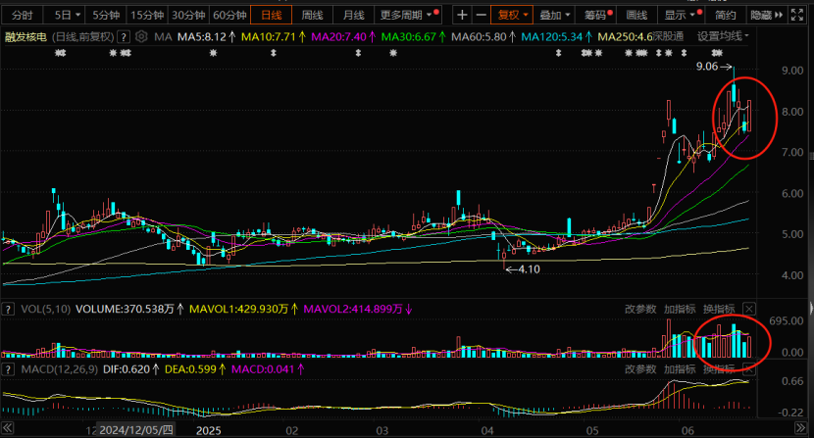This screenshot has height=438, width=814.
Task: Click the 2024/12/05 date marker on timeline
Action: (x=138, y=429)
